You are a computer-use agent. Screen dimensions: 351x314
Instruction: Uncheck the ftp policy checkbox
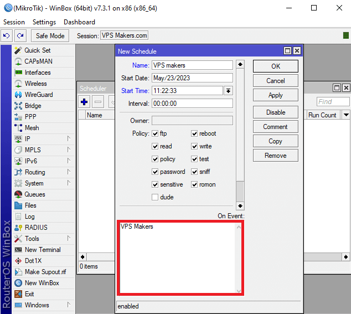point(155,133)
